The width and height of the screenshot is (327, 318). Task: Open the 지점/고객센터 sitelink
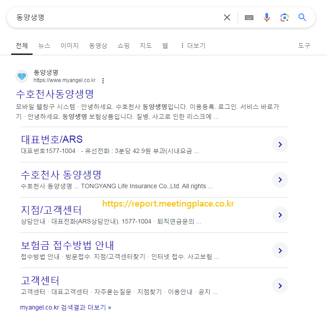click(x=51, y=210)
